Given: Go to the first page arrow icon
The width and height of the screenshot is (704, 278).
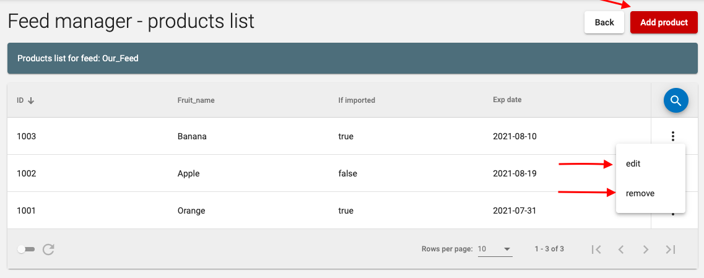Looking at the screenshot, I should coord(596,250).
